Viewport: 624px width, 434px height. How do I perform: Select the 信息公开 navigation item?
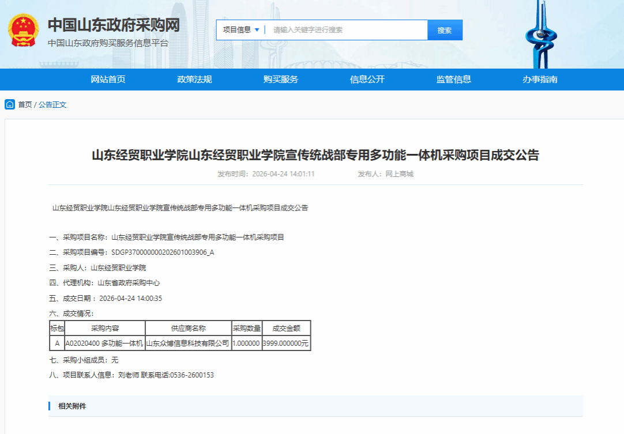[x=367, y=79]
